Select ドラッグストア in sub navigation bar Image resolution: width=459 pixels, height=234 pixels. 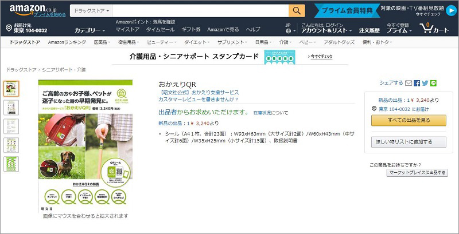click(25, 42)
